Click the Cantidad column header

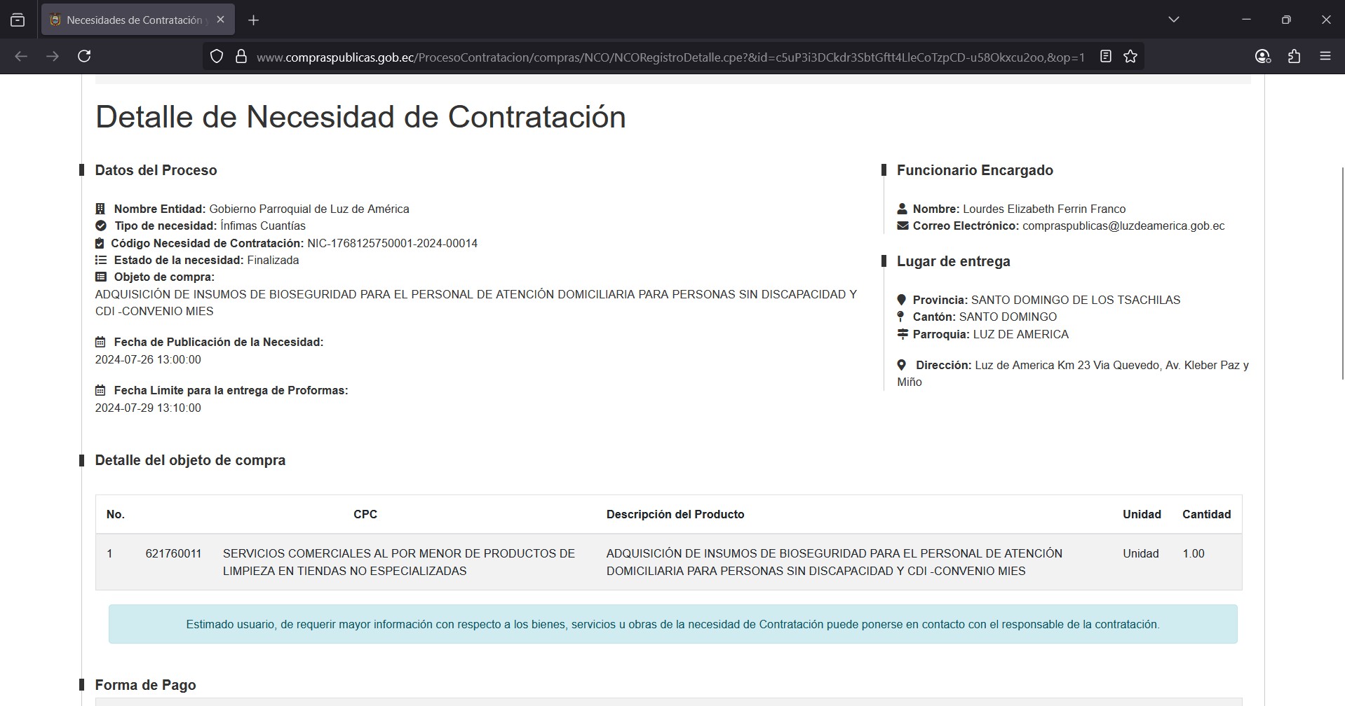[x=1206, y=514]
